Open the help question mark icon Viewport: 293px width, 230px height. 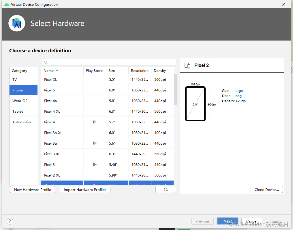(10, 221)
